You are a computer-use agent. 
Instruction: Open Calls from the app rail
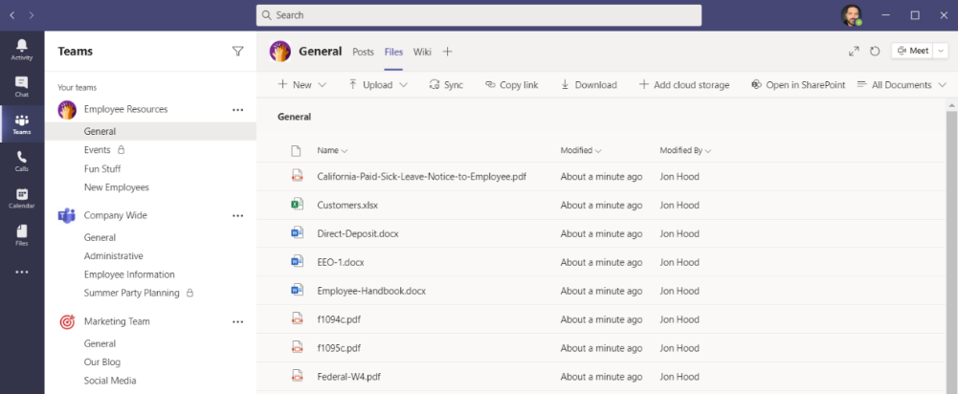22,162
